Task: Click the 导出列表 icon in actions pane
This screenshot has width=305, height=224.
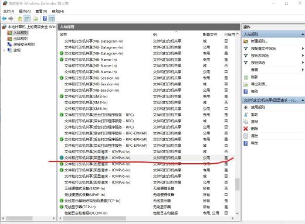Action: tap(246, 84)
